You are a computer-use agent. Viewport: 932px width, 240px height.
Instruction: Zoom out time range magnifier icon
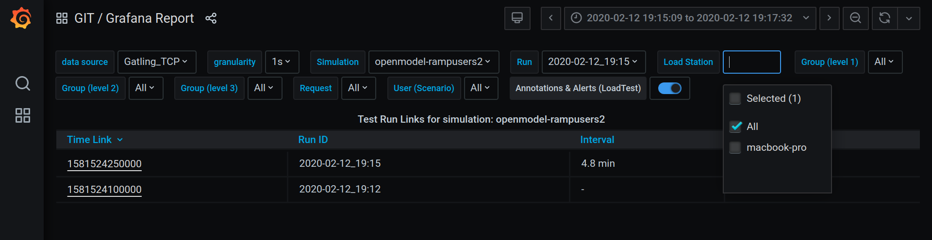coord(855,18)
